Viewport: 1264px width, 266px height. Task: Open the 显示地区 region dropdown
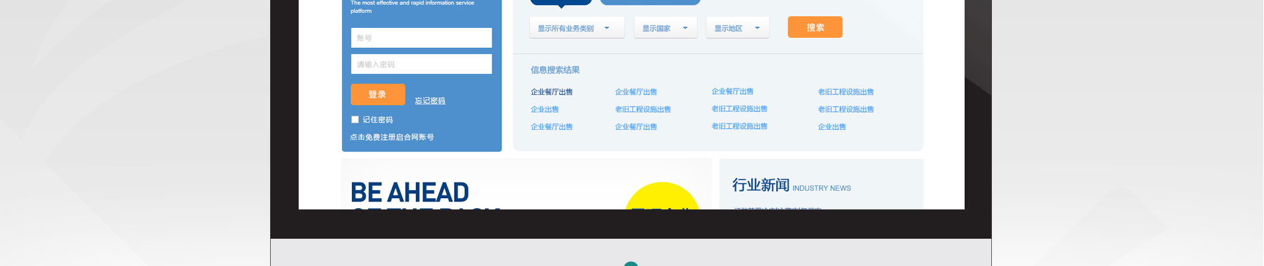coord(738,28)
